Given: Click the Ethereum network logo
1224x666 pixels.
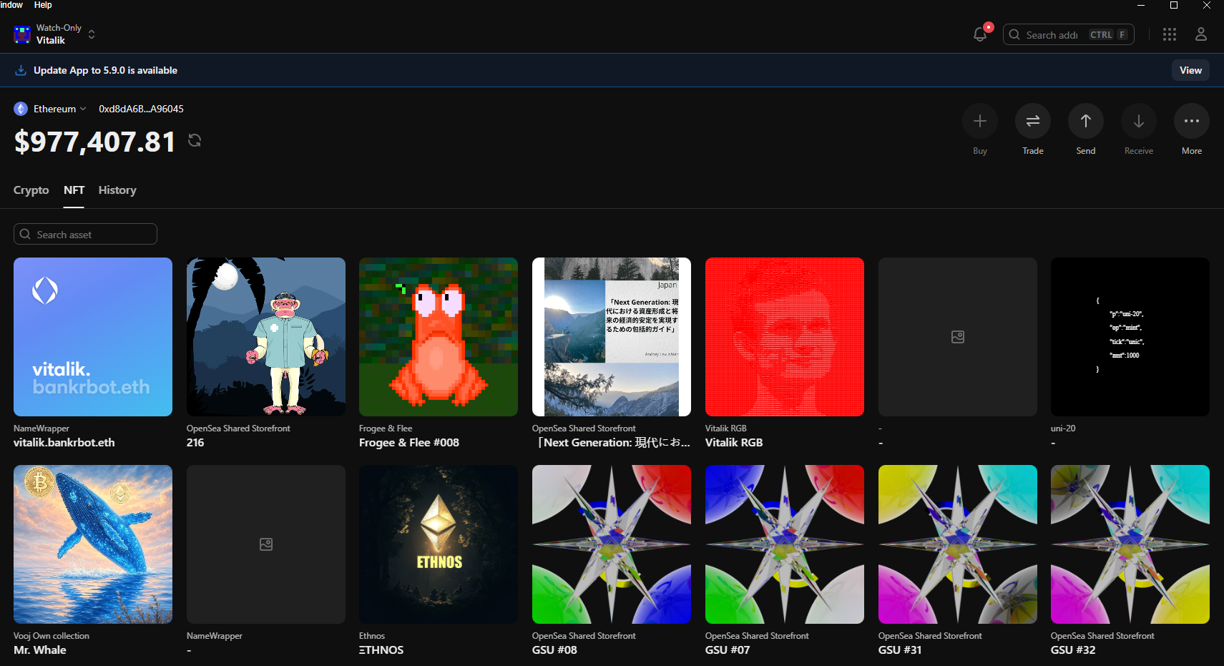Looking at the screenshot, I should (x=21, y=109).
